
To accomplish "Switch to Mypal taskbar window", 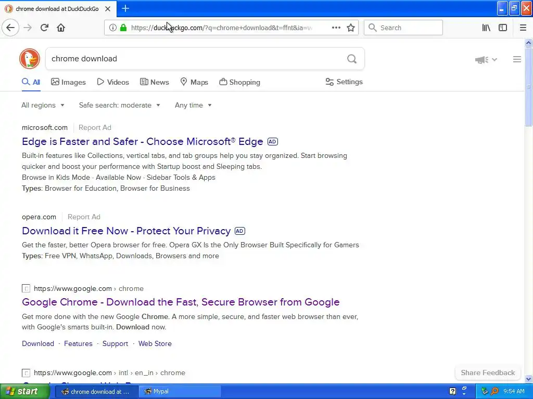I will coord(180,391).
